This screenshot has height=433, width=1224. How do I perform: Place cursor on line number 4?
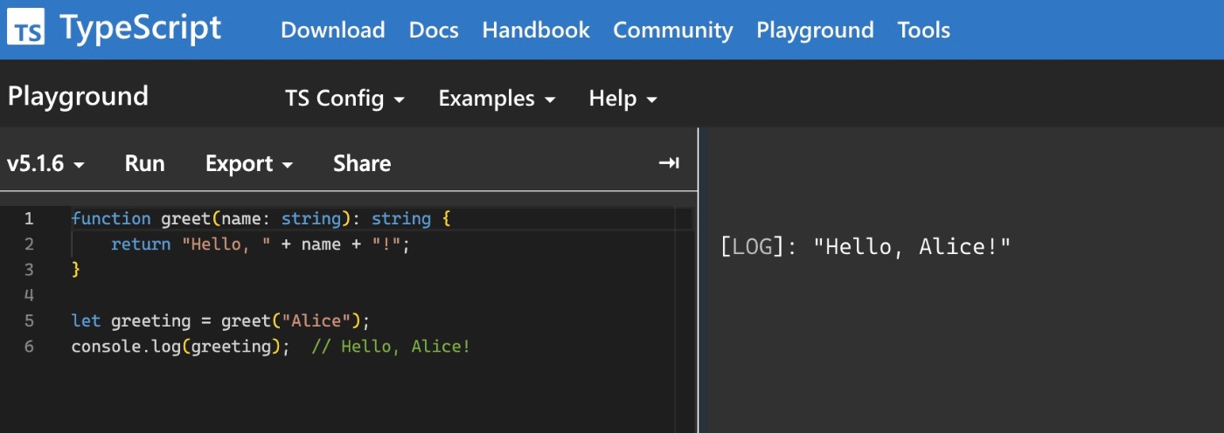pyautogui.click(x=29, y=294)
